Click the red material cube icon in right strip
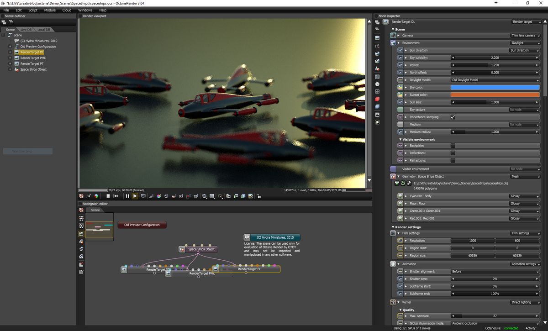548x331 pixels. [377, 99]
